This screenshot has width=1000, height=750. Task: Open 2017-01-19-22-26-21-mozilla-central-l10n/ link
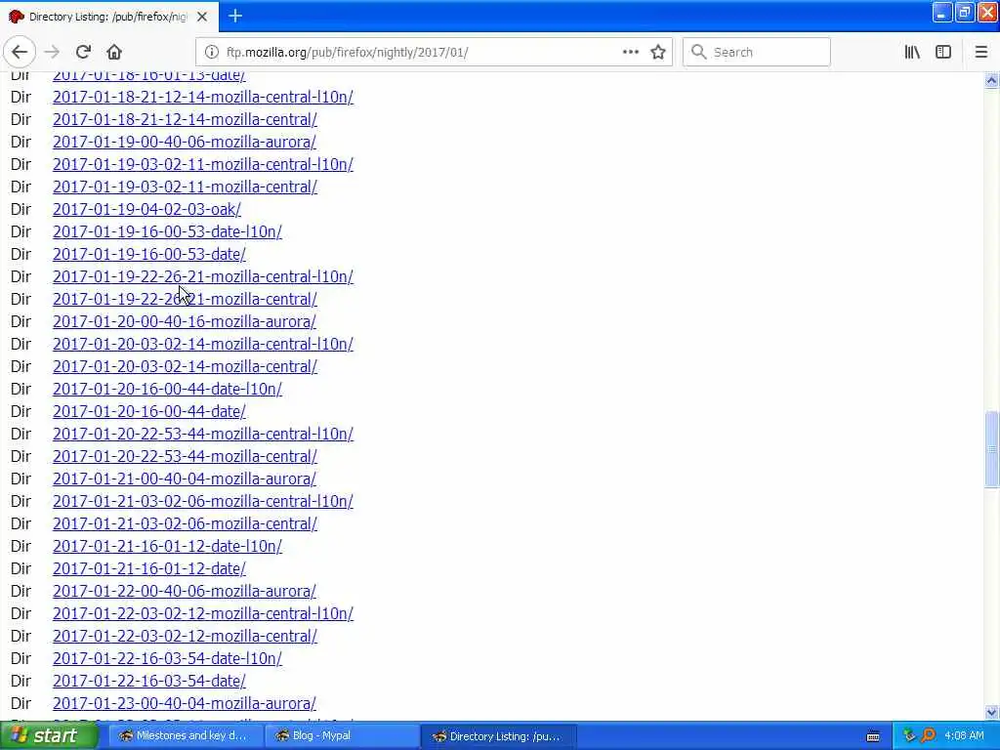(x=203, y=276)
